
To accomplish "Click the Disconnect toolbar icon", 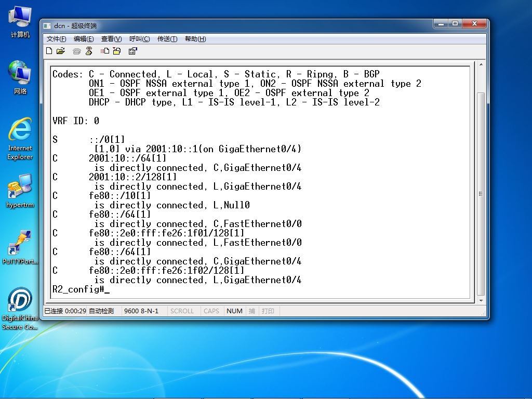I will [x=89, y=51].
